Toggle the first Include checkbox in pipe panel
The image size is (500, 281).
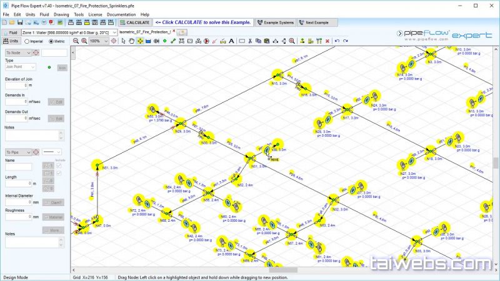tap(59, 165)
